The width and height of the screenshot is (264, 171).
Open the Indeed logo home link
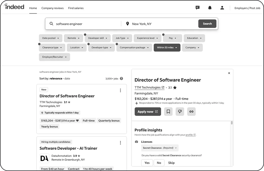click(x=14, y=7)
